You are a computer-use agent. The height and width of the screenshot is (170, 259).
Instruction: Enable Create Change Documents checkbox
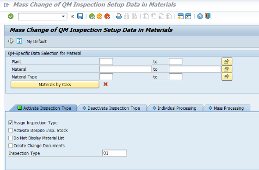click(x=11, y=145)
